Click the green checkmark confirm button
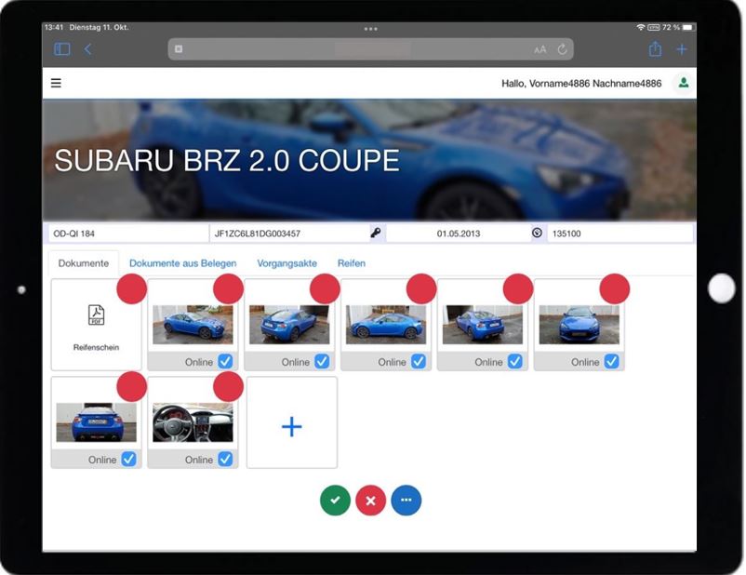This screenshot has height=575, width=746. tap(335, 501)
